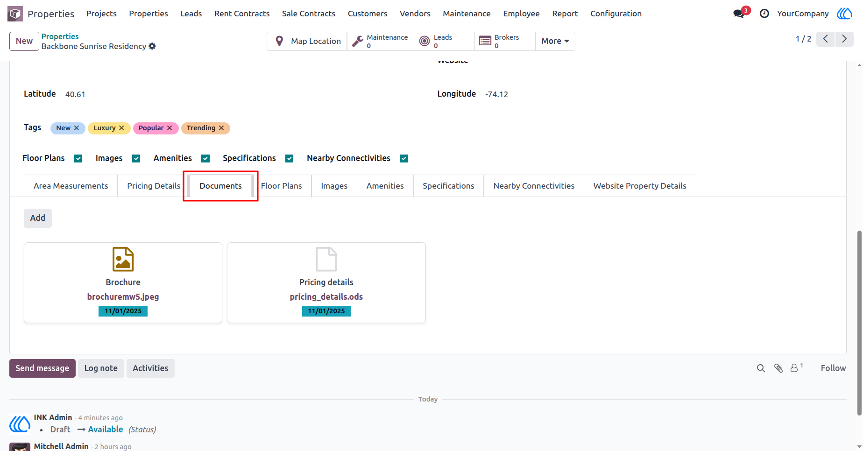This screenshot has height=451, width=863.
Task: Click the Follow button
Action: [x=833, y=368]
